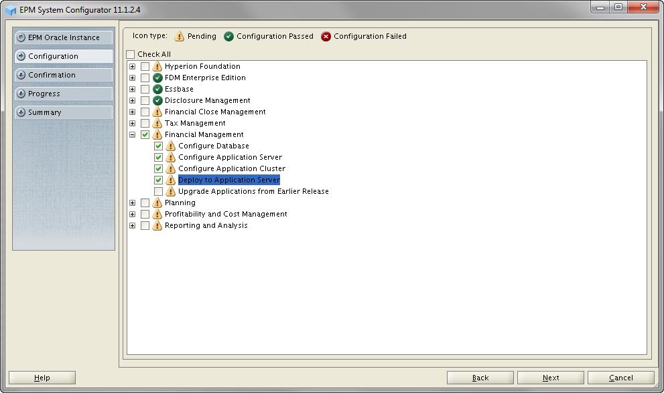Click the EPM Configurator title bar cube icon
The image size is (664, 393).
[x=11, y=10]
